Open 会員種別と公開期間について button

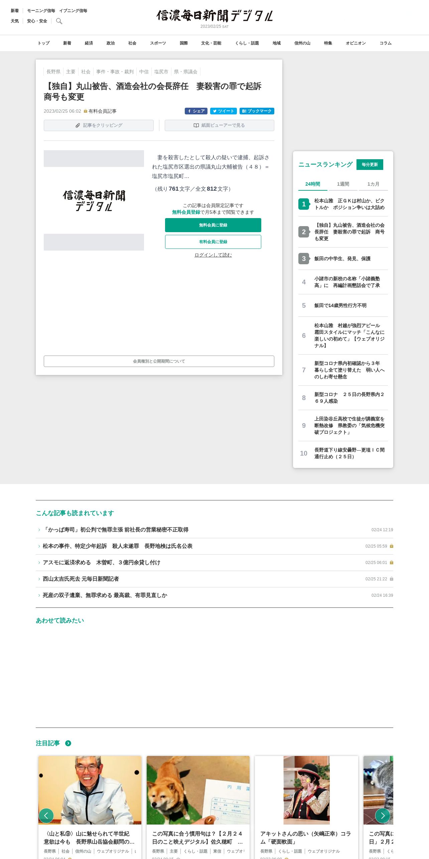pyautogui.click(x=159, y=361)
